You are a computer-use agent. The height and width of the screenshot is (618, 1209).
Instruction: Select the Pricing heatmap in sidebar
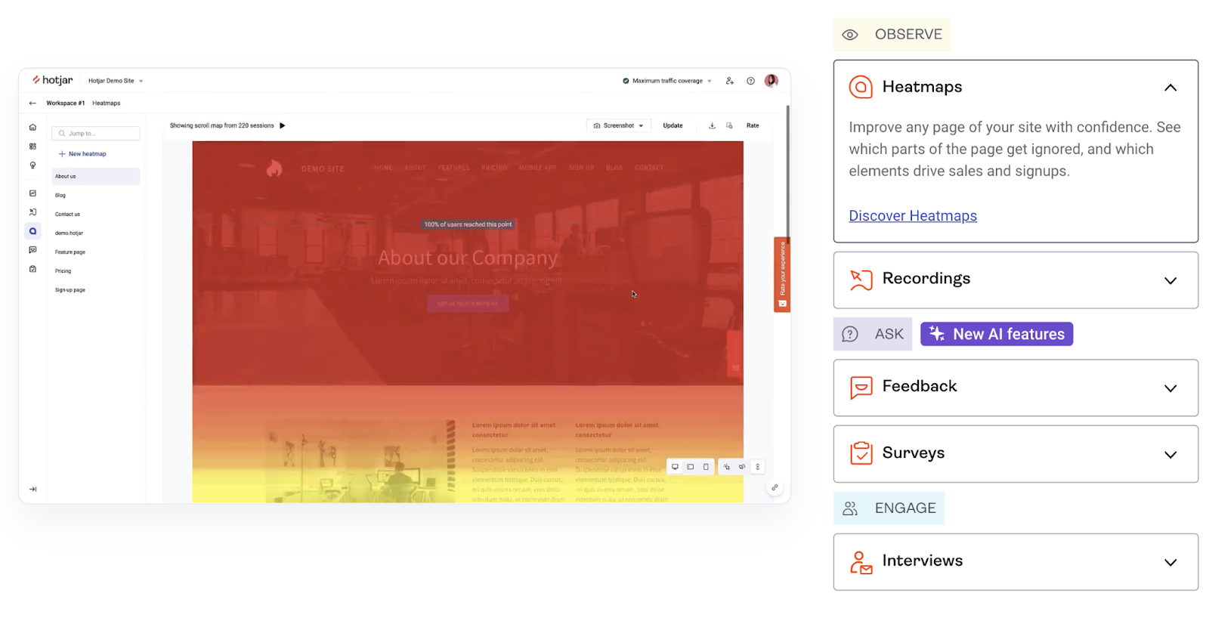(x=63, y=271)
